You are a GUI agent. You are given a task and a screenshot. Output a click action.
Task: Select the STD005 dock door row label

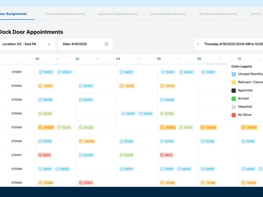click(x=16, y=127)
